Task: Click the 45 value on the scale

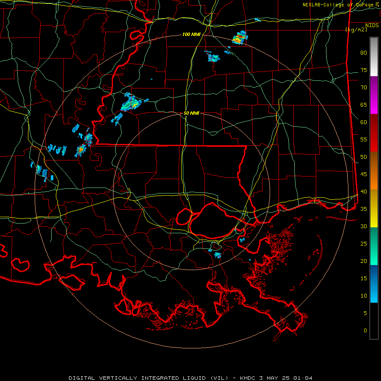Action: pos(364,174)
